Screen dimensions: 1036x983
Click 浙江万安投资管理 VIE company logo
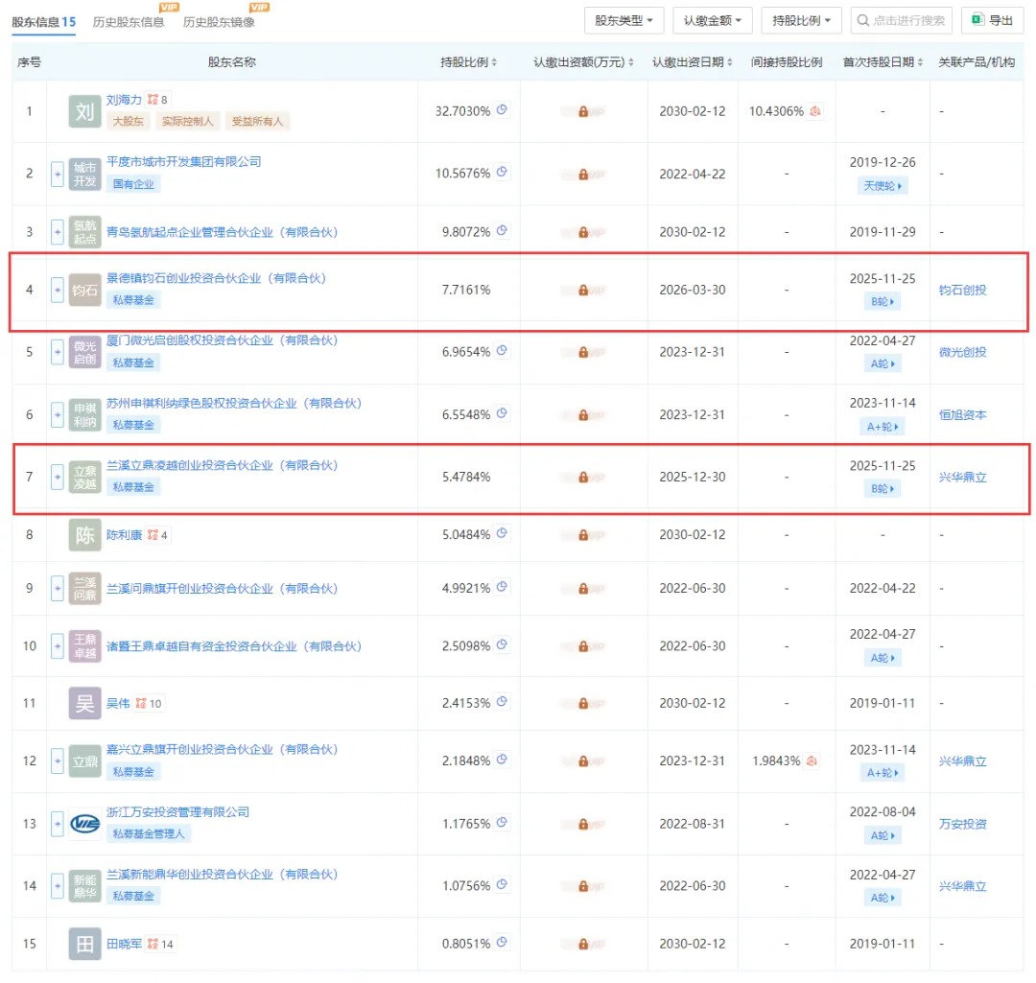pyautogui.click(x=84, y=823)
